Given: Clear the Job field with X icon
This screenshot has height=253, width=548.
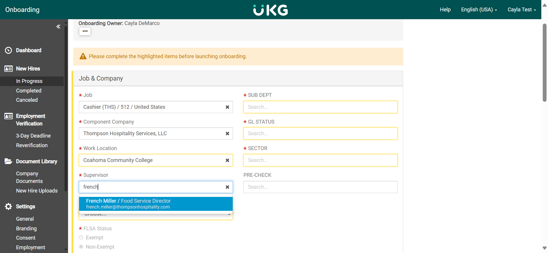Looking at the screenshot, I should 227,107.
